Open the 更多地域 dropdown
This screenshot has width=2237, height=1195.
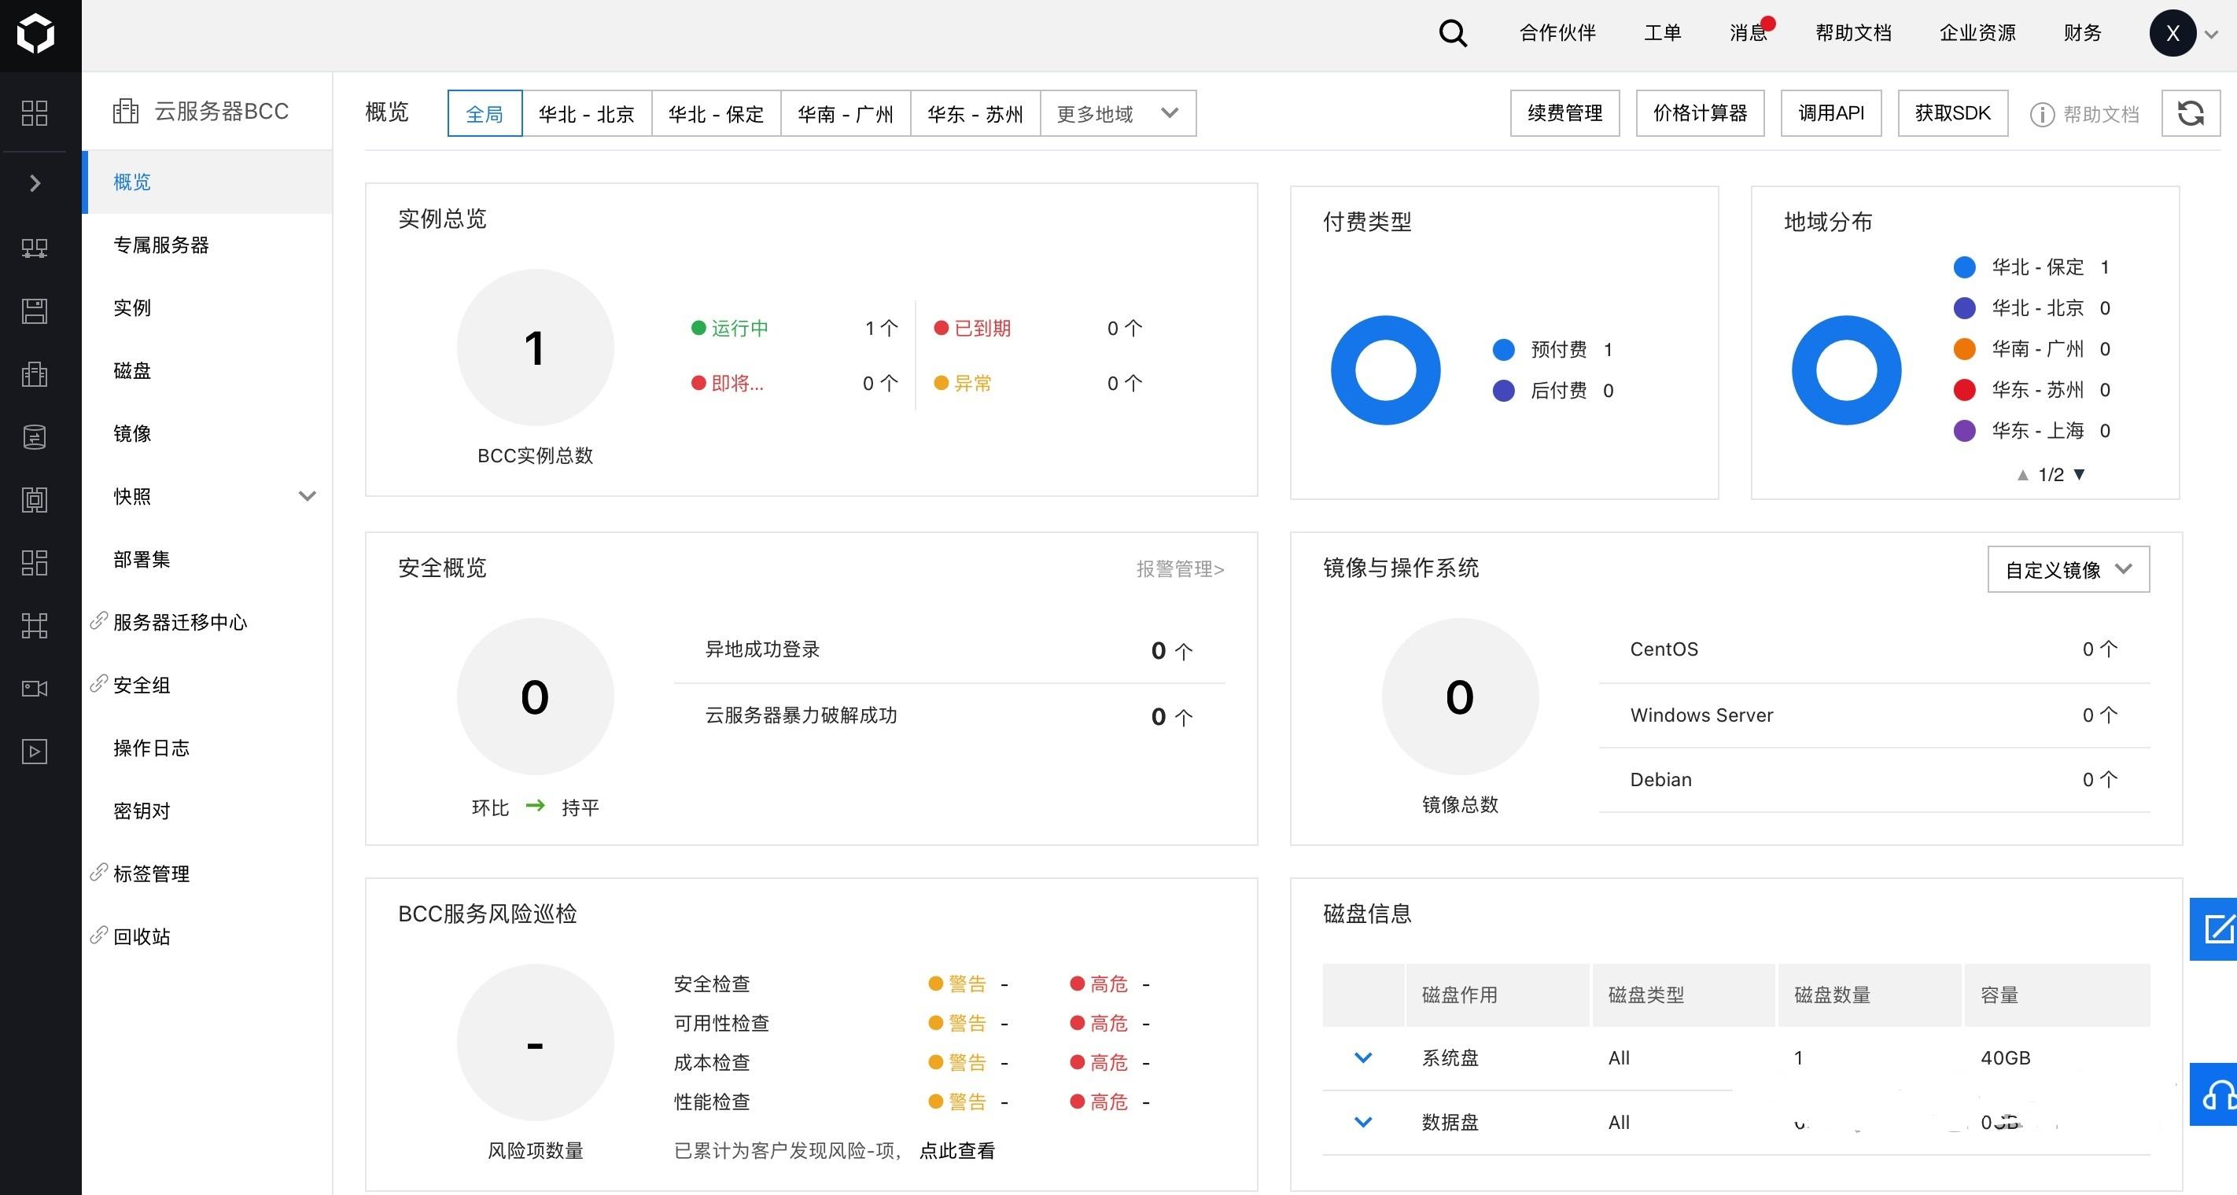[1118, 114]
